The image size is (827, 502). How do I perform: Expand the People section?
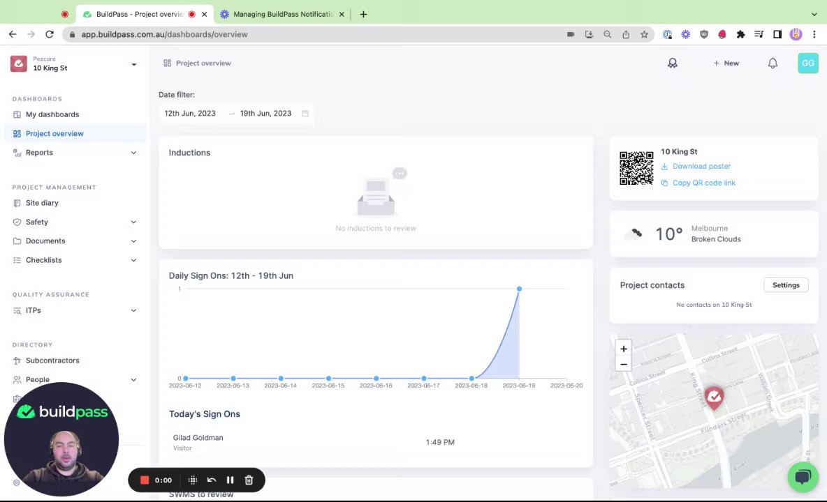pos(133,379)
